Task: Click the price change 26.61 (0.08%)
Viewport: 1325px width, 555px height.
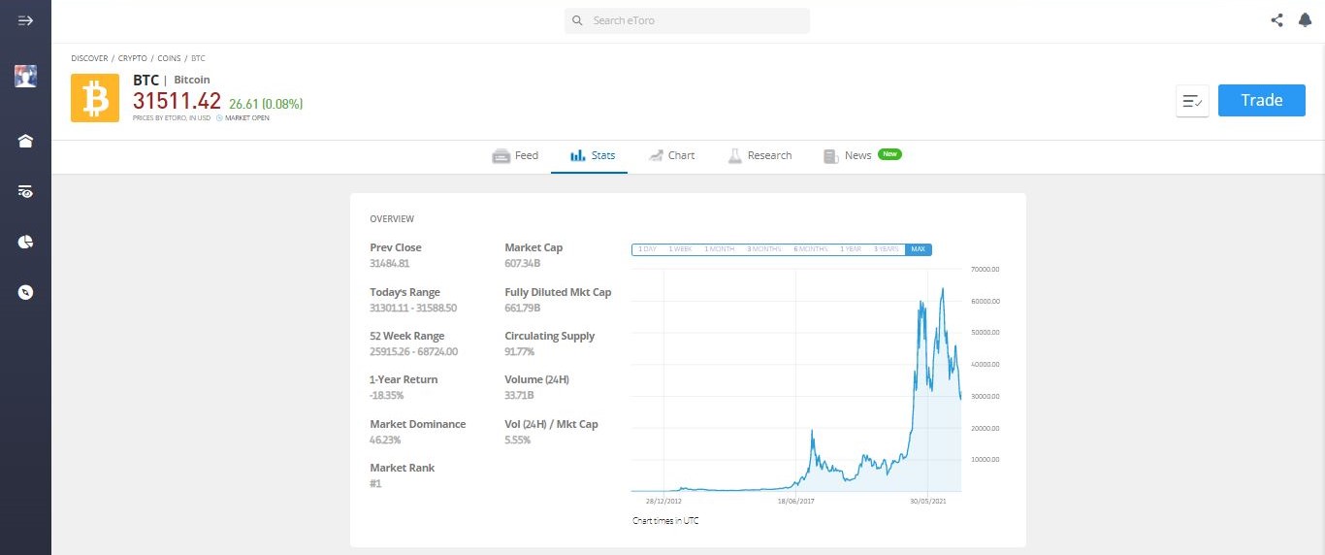Action: tap(266, 103)
